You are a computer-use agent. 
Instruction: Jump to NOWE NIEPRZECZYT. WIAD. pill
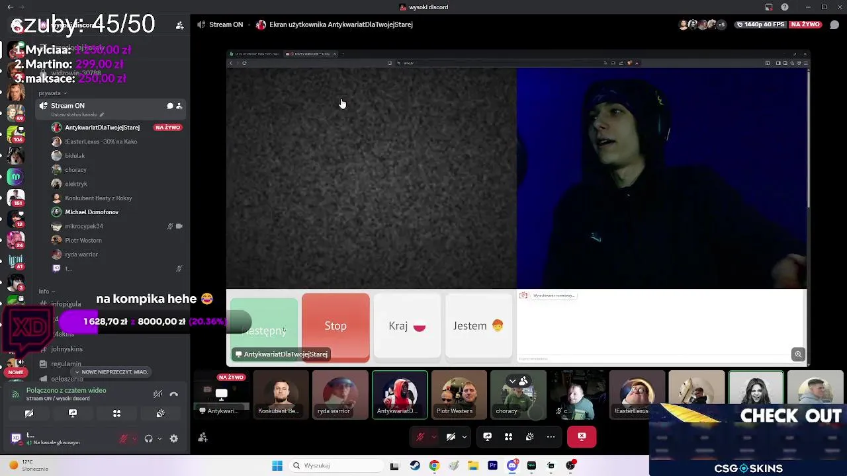click(x=111, y=372)
